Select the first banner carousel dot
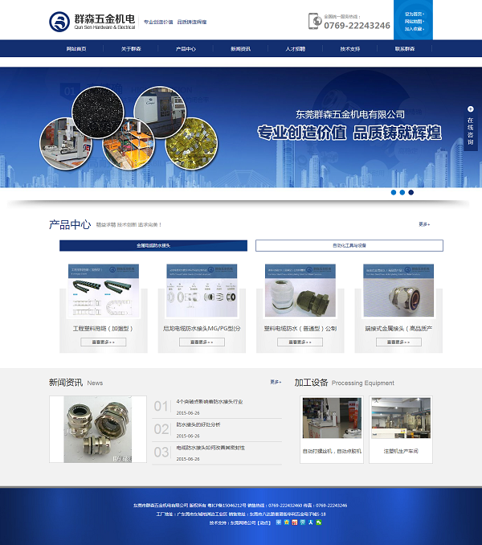 [x=394, y=192]
